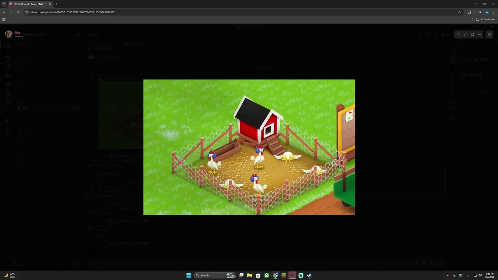Open the more options ellipsis in image viewer
The height and width of the screenshot is (280, 498).
click(479, 34)
